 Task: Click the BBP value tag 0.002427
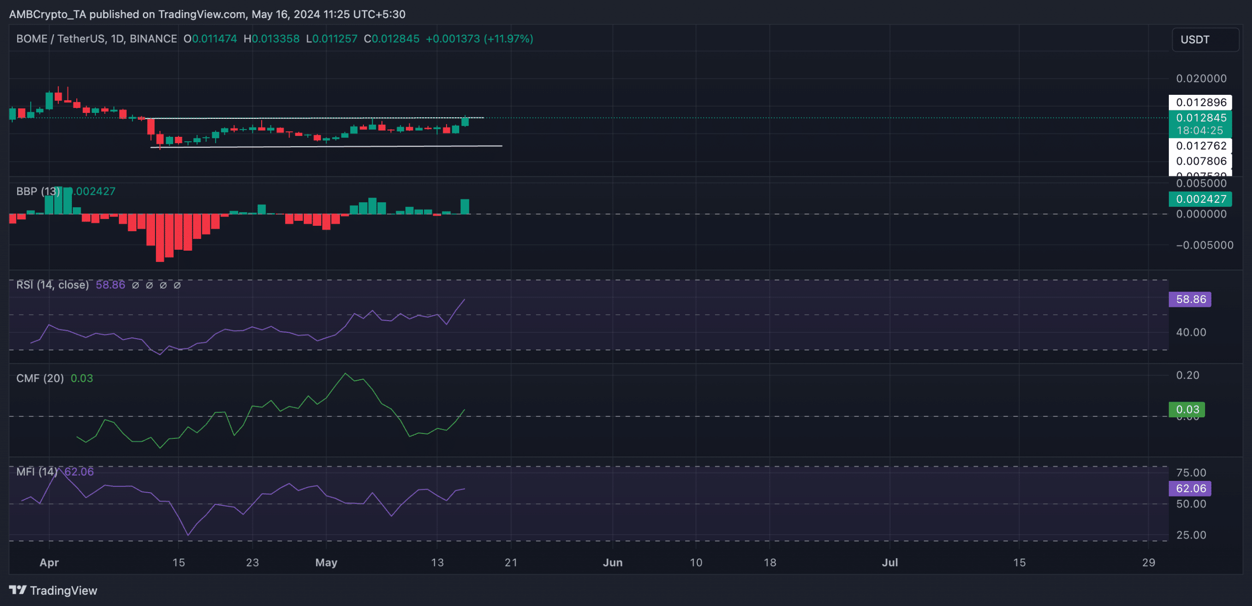1201,199
